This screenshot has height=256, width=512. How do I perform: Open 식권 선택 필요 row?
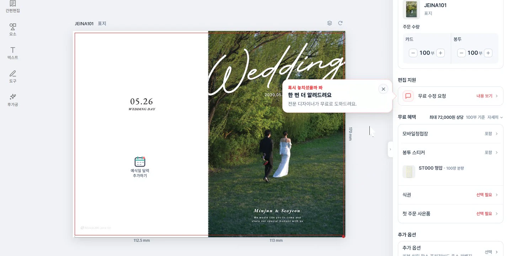[x=450, y=195]
